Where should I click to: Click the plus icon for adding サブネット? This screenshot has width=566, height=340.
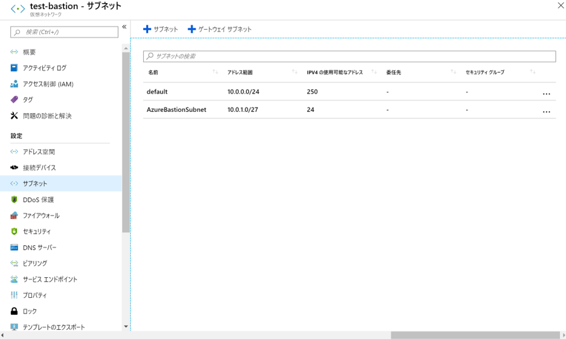pos(148,29)
